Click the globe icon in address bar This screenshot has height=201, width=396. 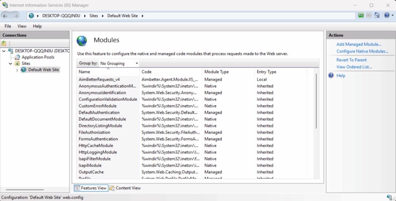(x=31, y=16)
